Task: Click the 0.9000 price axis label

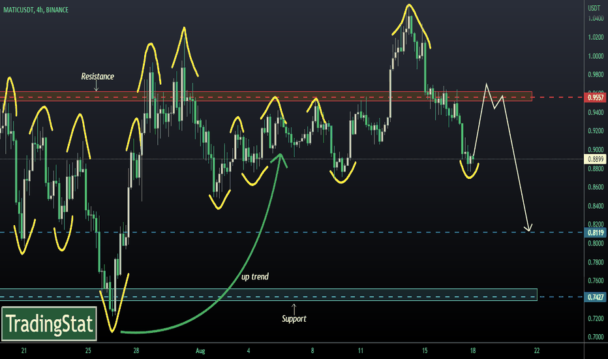Action: pos(596,150)
